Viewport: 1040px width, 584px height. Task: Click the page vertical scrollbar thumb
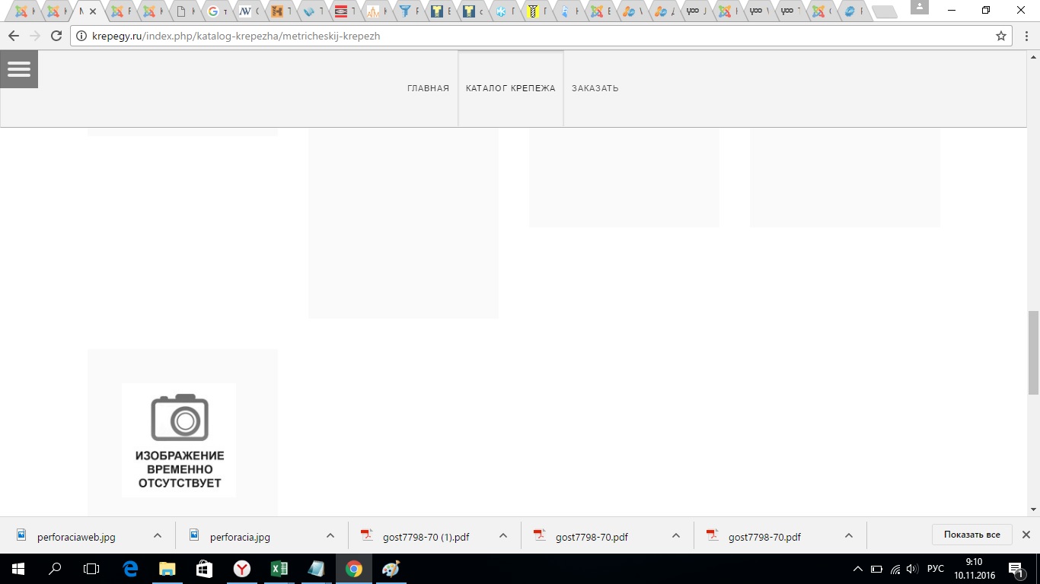[x=1033, y=352]
